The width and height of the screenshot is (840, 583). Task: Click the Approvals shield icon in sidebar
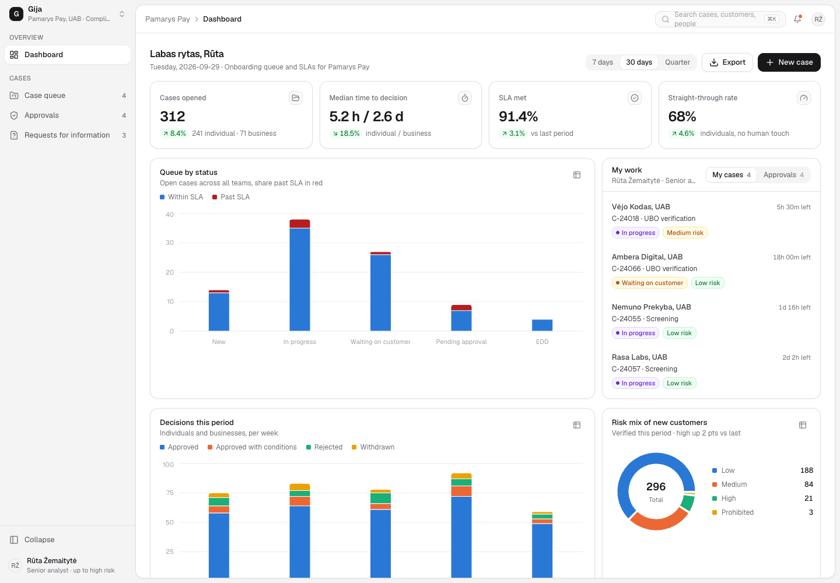(14, 115)
